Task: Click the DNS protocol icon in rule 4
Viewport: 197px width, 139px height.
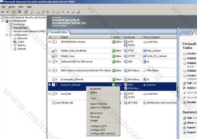Action: pos(126,62)
